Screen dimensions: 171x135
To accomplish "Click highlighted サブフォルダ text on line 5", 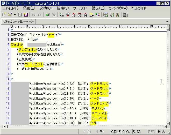I will point(28,49).
